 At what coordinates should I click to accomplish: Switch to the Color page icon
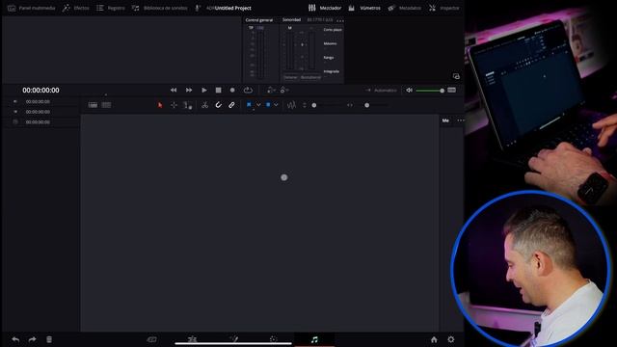coord(274,339)
